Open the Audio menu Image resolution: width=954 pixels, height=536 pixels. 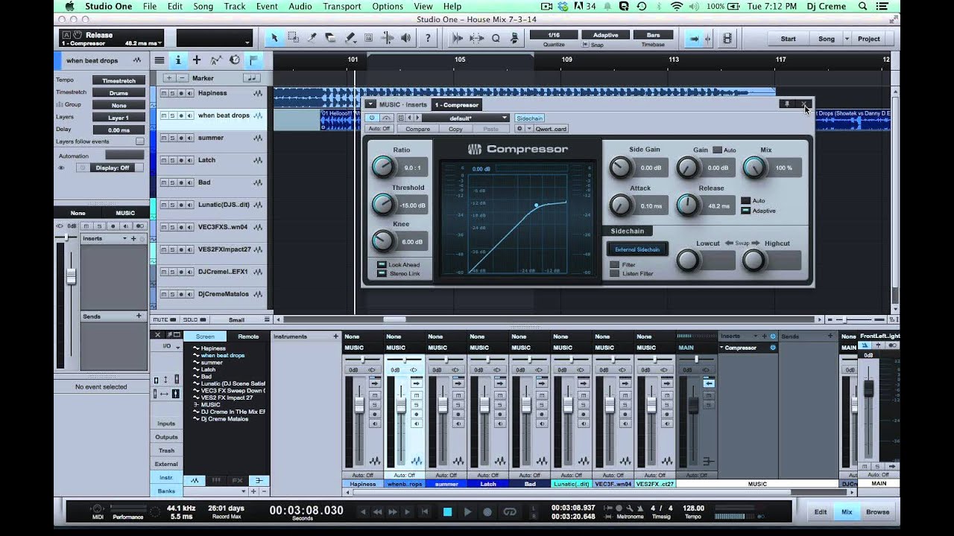[x=300, y=7]
